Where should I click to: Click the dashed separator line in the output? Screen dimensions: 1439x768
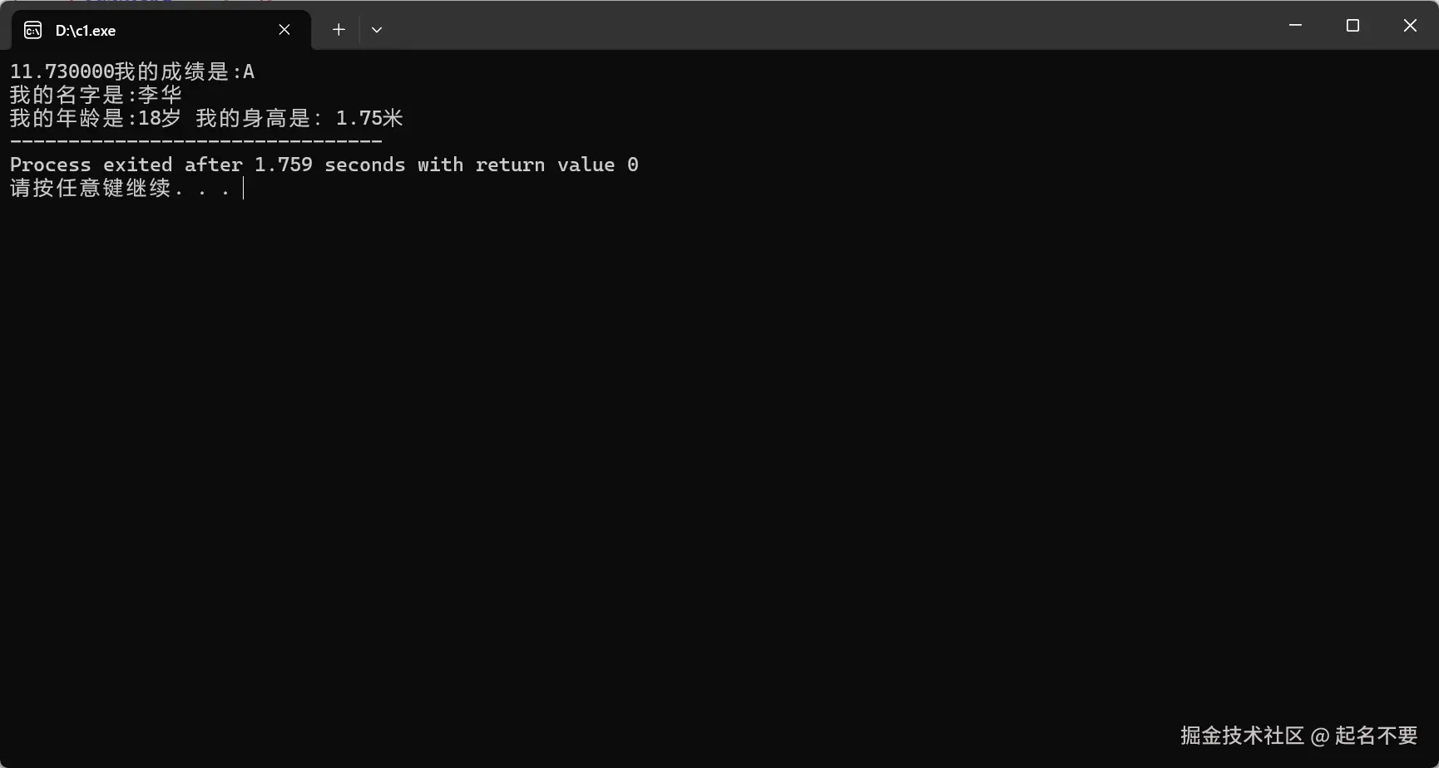196,142
